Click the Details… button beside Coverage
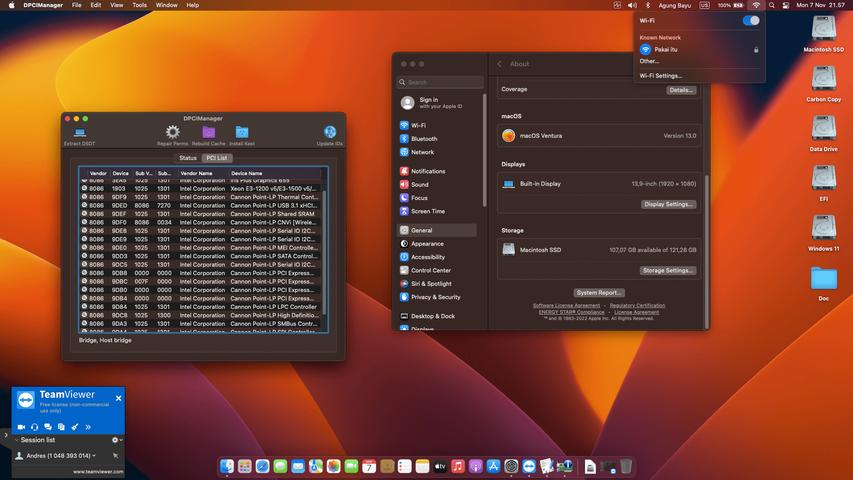853x480 pixels. 681,90
